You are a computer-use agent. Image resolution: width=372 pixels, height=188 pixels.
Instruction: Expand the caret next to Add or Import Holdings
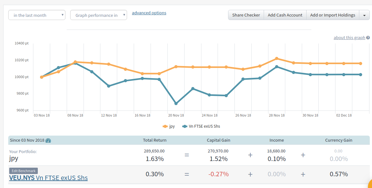[x=364, y=15]
